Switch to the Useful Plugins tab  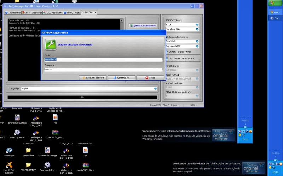pyautogui.click(x=72, y=13)
